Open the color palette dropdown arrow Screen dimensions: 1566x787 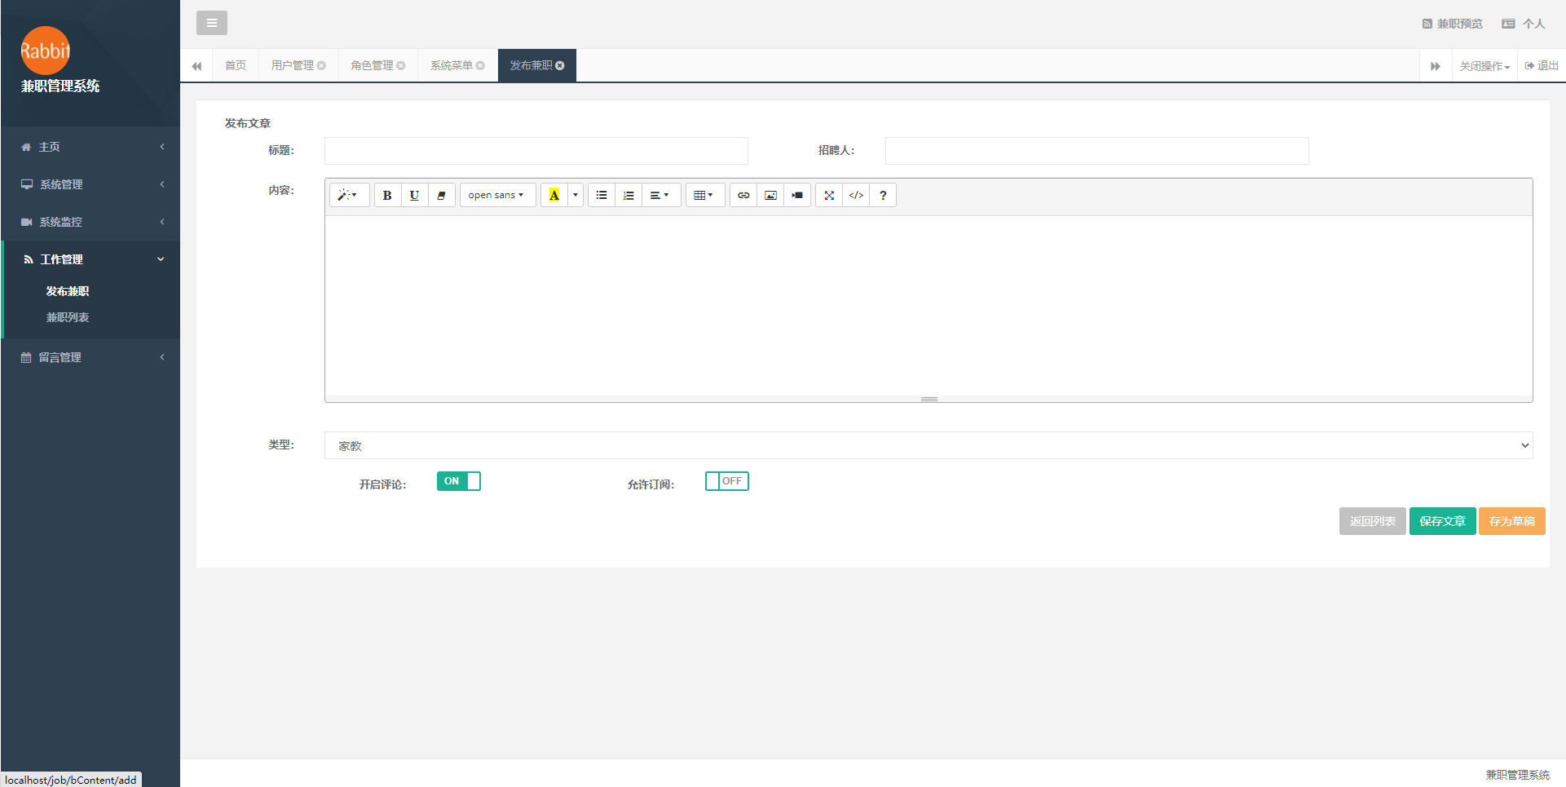tap(576, 195)
